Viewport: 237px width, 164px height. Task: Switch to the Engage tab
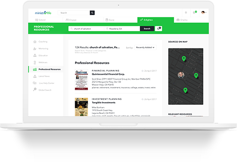coord(71,20)
